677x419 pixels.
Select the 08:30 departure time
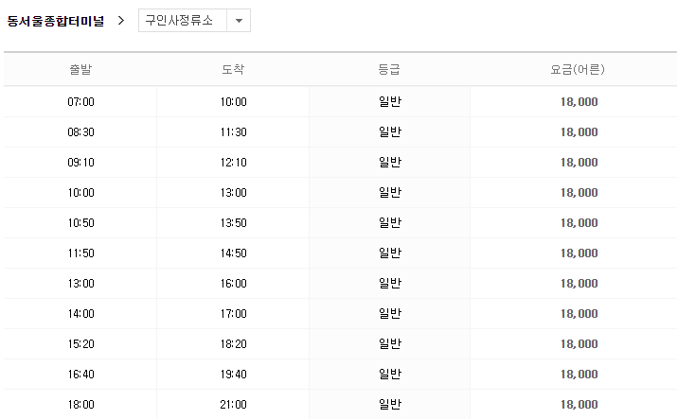point(80,131)
